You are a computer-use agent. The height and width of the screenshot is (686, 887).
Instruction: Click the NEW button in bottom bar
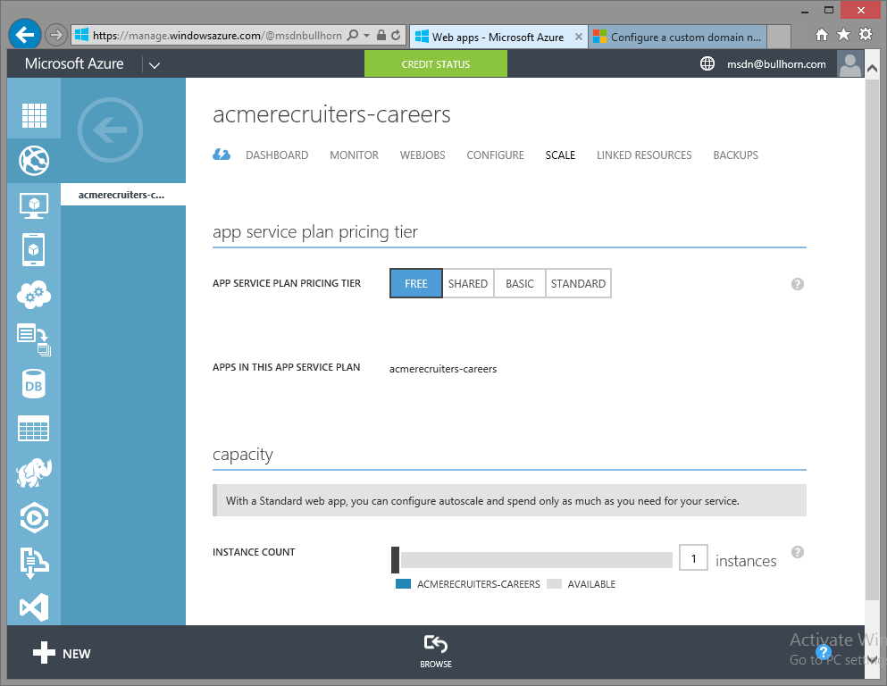point(62,653)
